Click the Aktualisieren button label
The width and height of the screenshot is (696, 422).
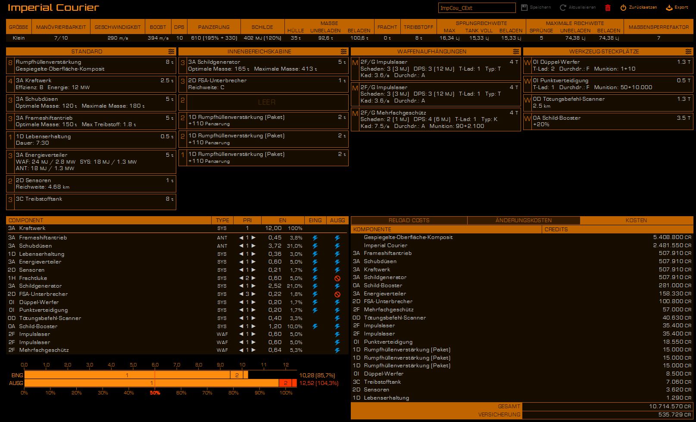[582, 7]
